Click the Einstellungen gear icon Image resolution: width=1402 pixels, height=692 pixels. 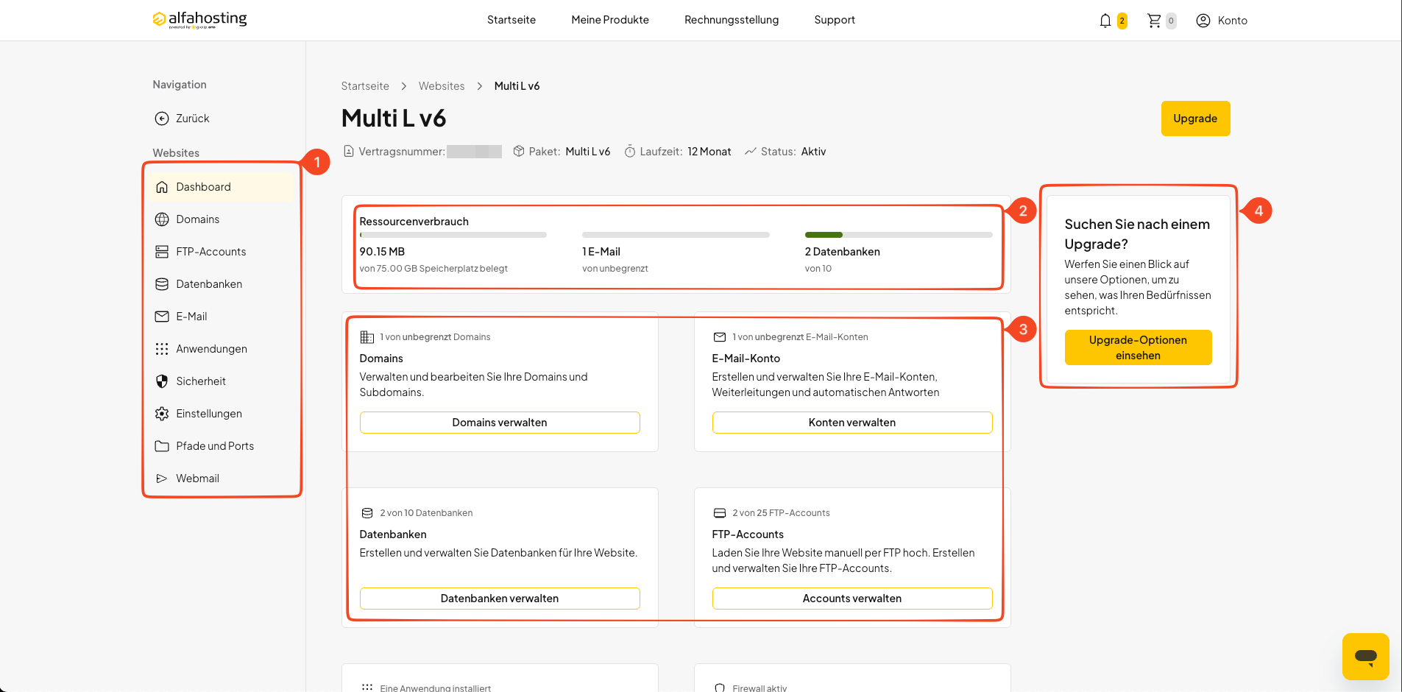click(162, 414)
